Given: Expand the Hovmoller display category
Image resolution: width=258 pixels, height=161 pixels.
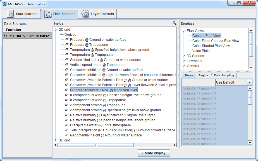Looking at the screenshot, I should click(184, 61).
